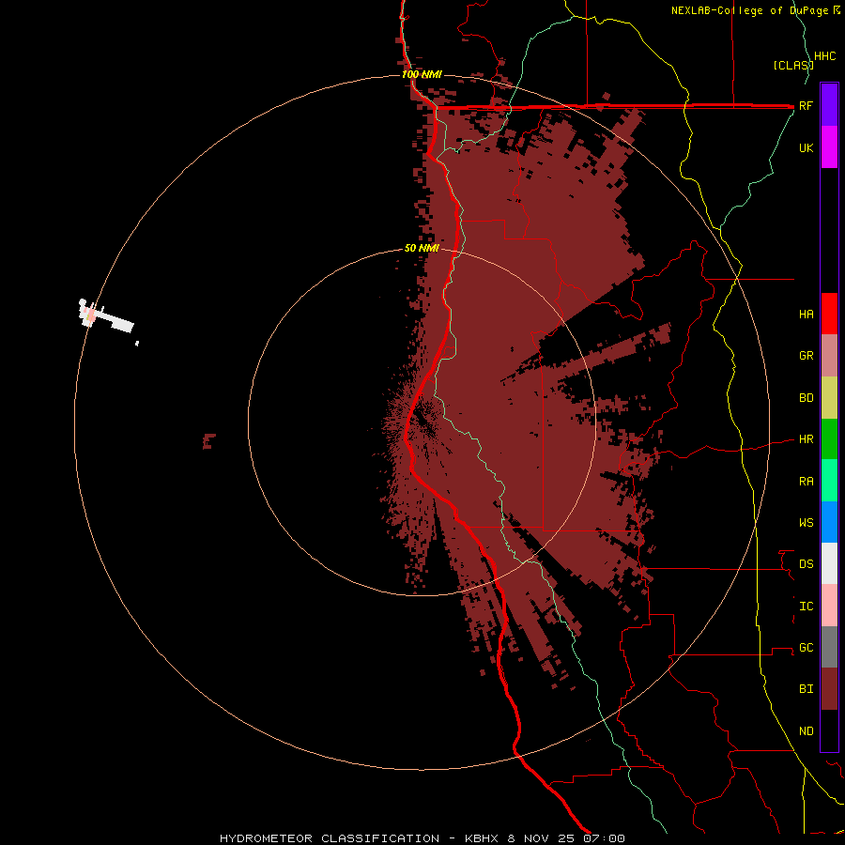Click the WS legend label

[806, 523]
